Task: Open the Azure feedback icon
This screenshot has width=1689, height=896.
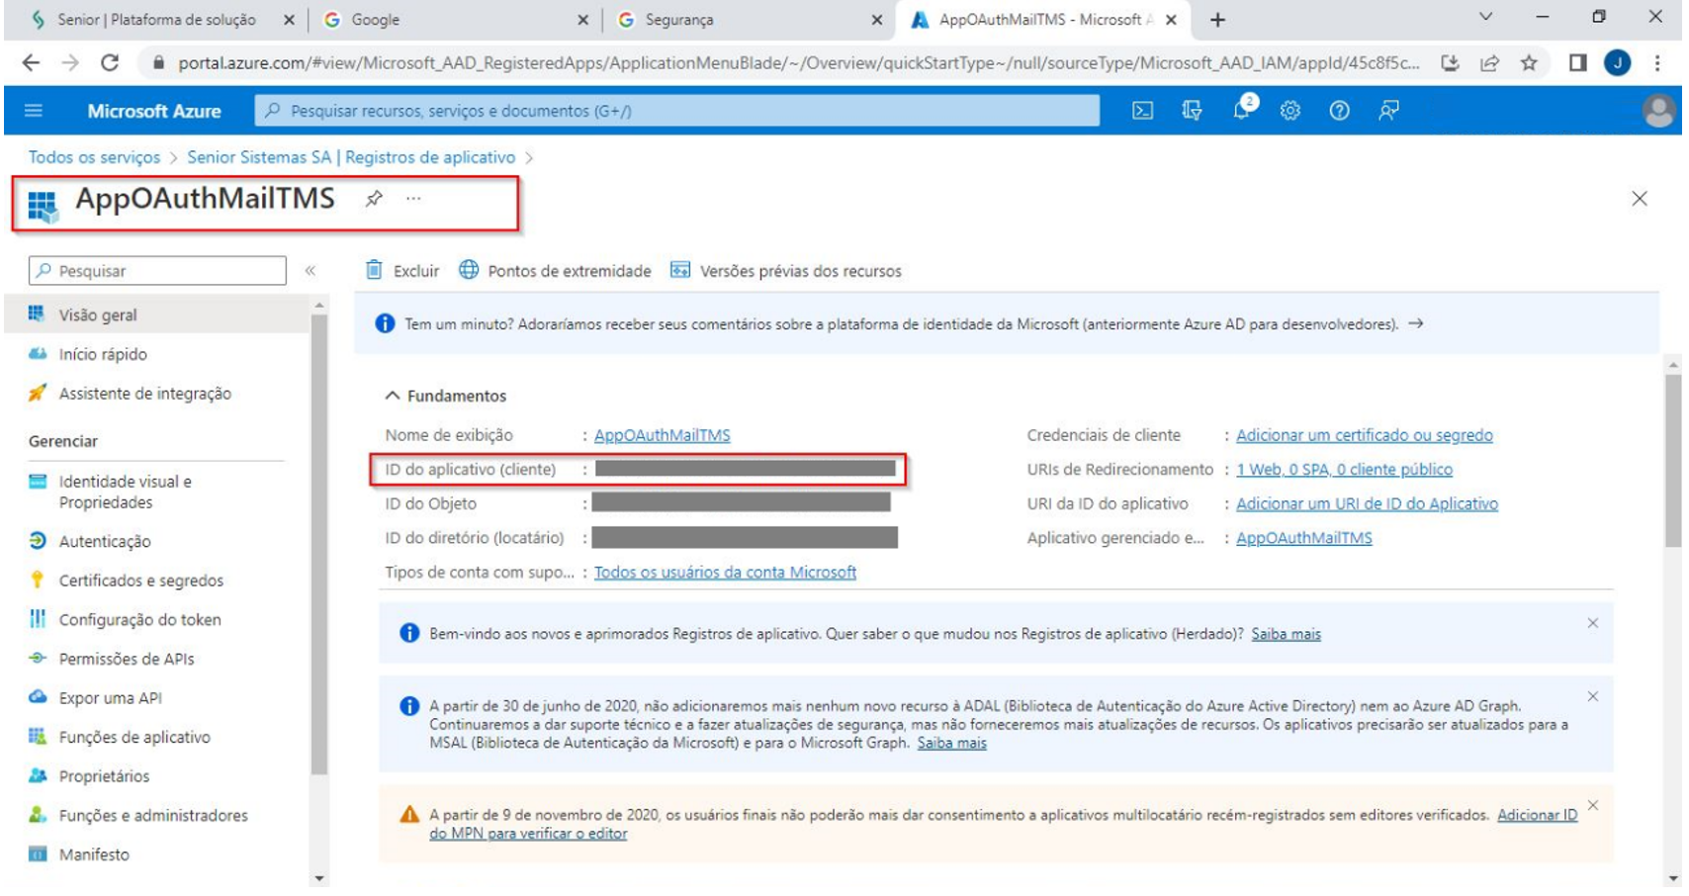Action: (1388, 111)
